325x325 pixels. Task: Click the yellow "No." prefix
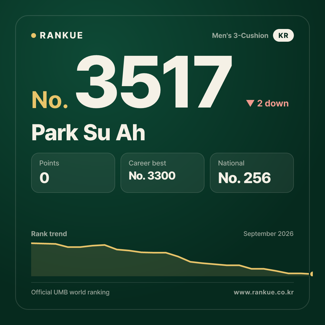(x=50, y=100)
